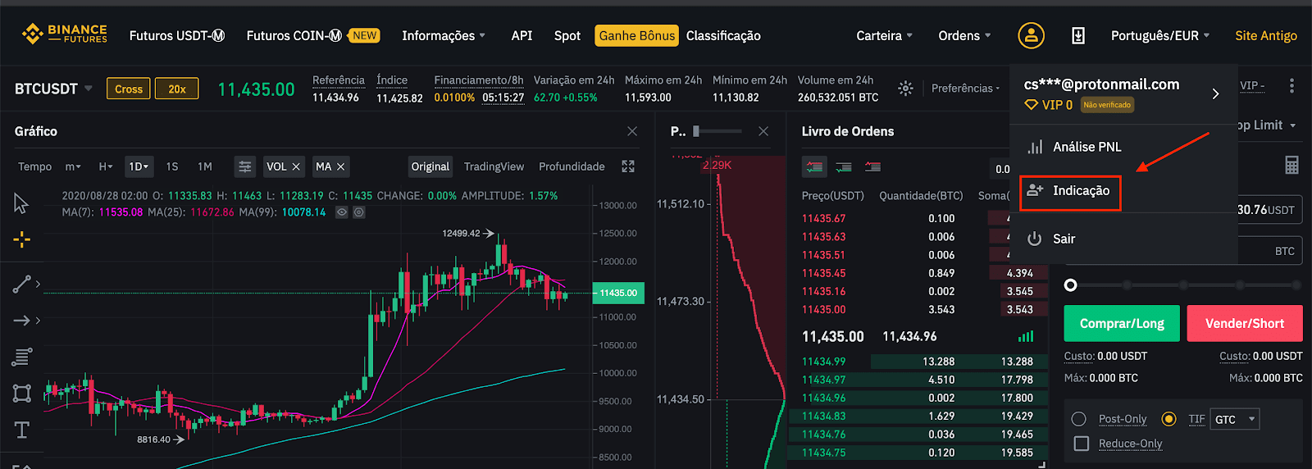Show only asks in order book
Viewport: 1312px width, 469px height.
pos(872,166)
